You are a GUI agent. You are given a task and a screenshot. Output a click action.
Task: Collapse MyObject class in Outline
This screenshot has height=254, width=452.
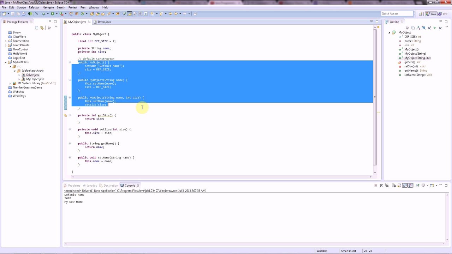tap(389, 32)
